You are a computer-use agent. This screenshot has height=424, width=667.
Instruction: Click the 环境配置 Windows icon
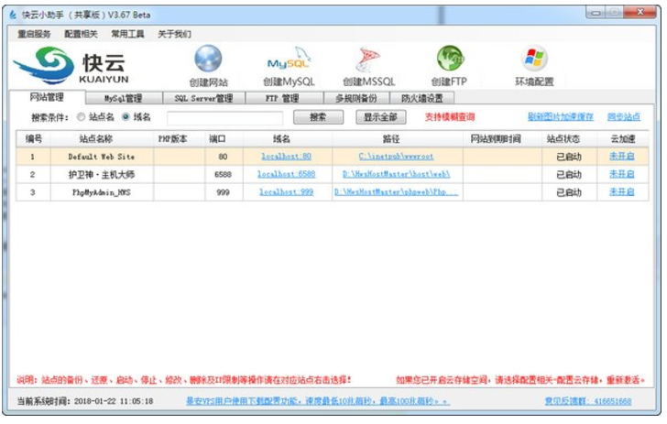[x=534, y=60]
